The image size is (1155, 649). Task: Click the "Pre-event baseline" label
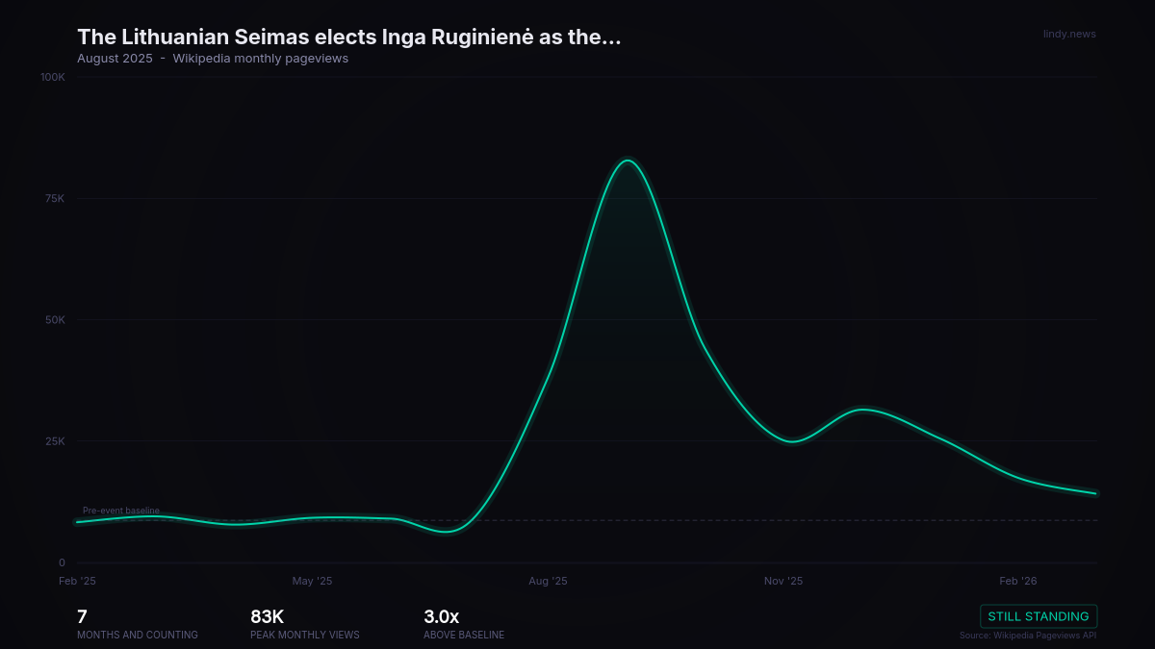coord(121,511)
